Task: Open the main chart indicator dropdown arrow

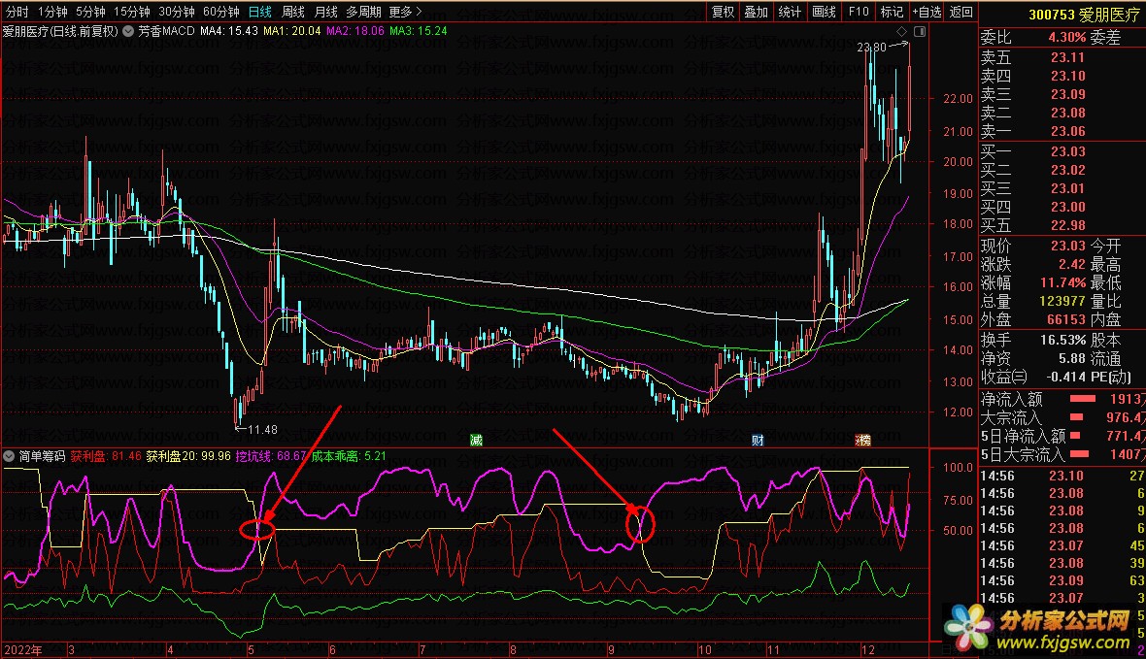Action: 128,31
